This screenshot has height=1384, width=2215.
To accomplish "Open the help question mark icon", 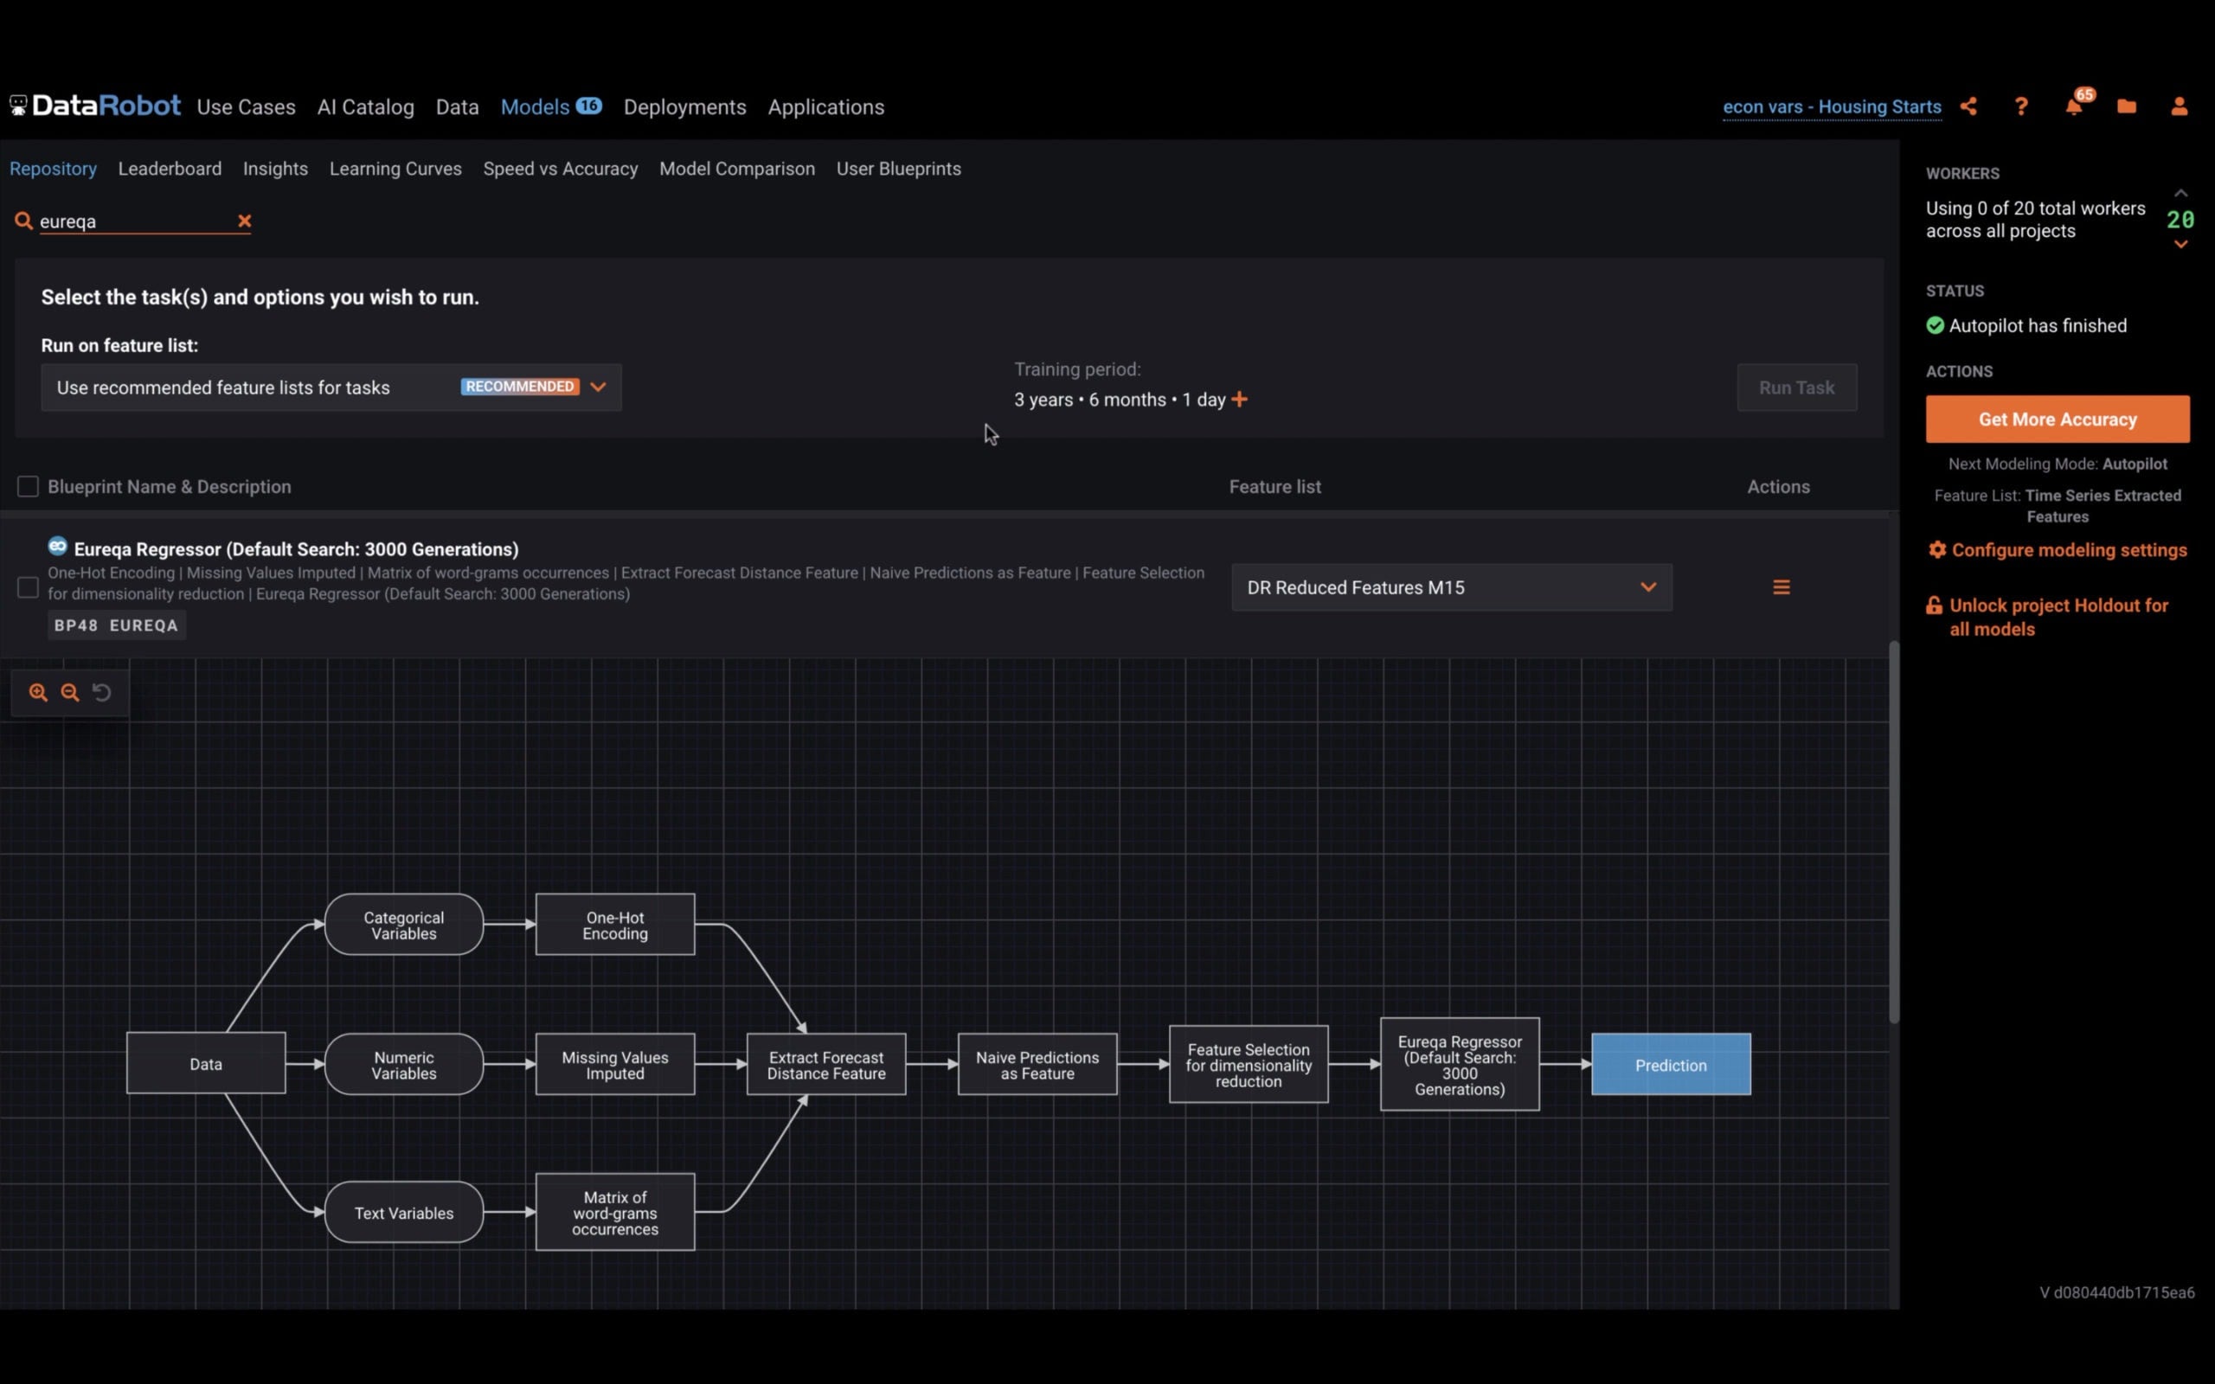I will pos(2021,107).
